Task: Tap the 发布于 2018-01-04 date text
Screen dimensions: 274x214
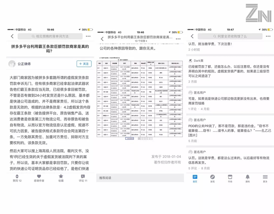Action: click(x=166, y=157)
